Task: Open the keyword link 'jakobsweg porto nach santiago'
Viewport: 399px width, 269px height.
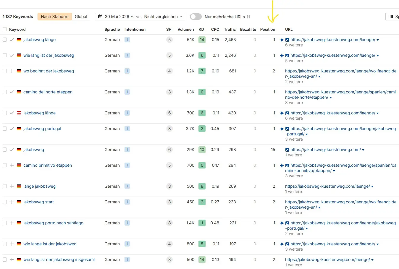Action: point(53,223)
